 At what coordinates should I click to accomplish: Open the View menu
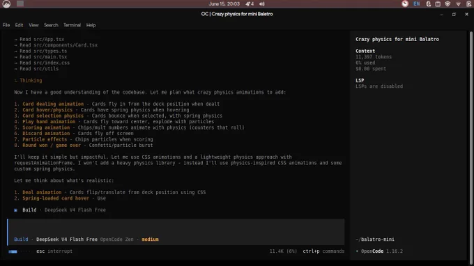tap(33, 25)
